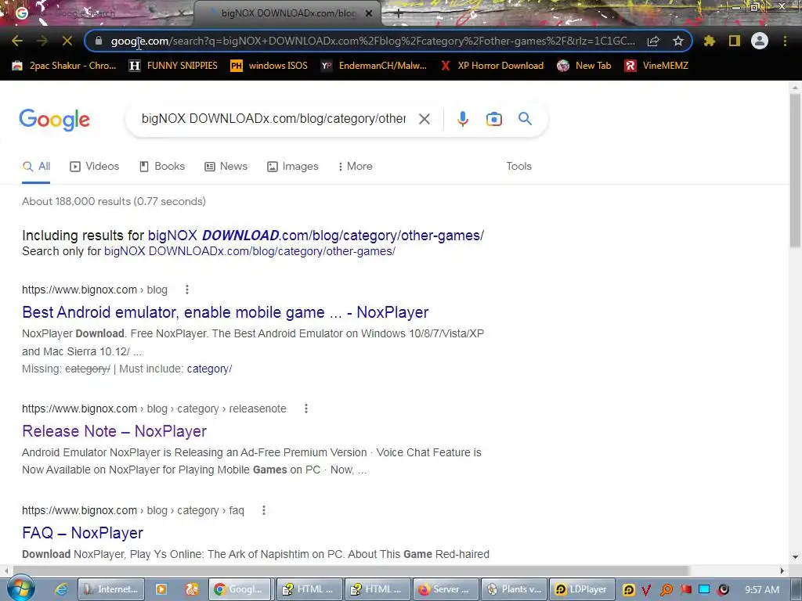Bookmark this page with the star icon

click(x=678, y=41)
